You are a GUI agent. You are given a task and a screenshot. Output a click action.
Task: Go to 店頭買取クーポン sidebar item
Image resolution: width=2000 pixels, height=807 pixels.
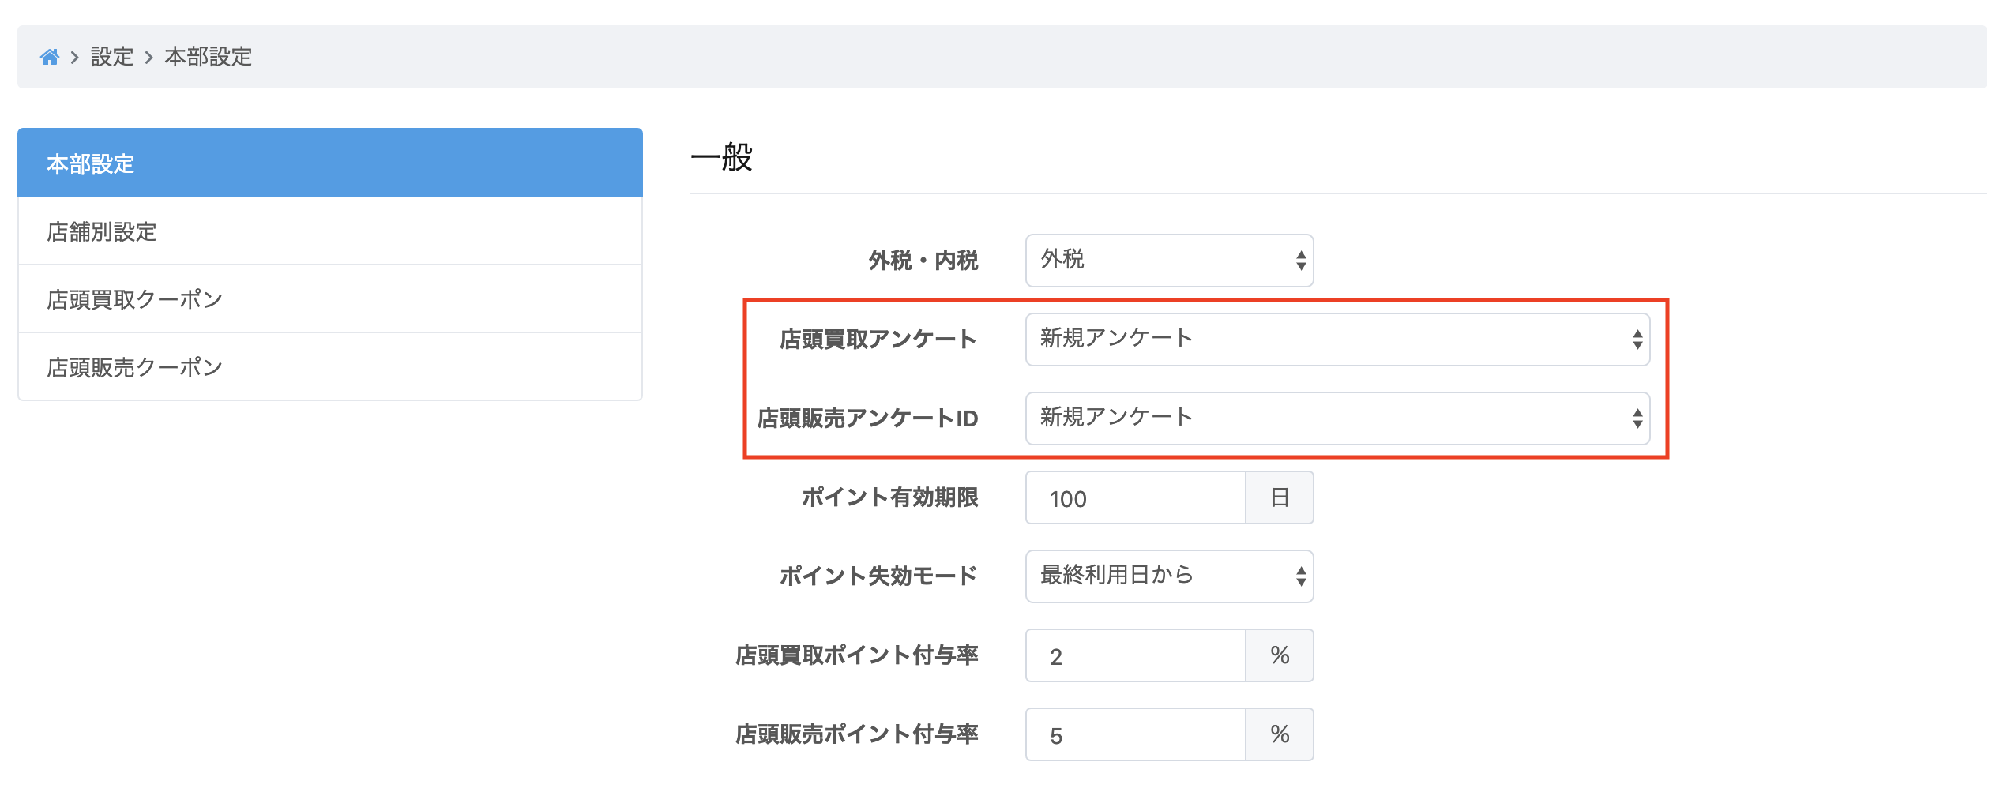(330, 299)
